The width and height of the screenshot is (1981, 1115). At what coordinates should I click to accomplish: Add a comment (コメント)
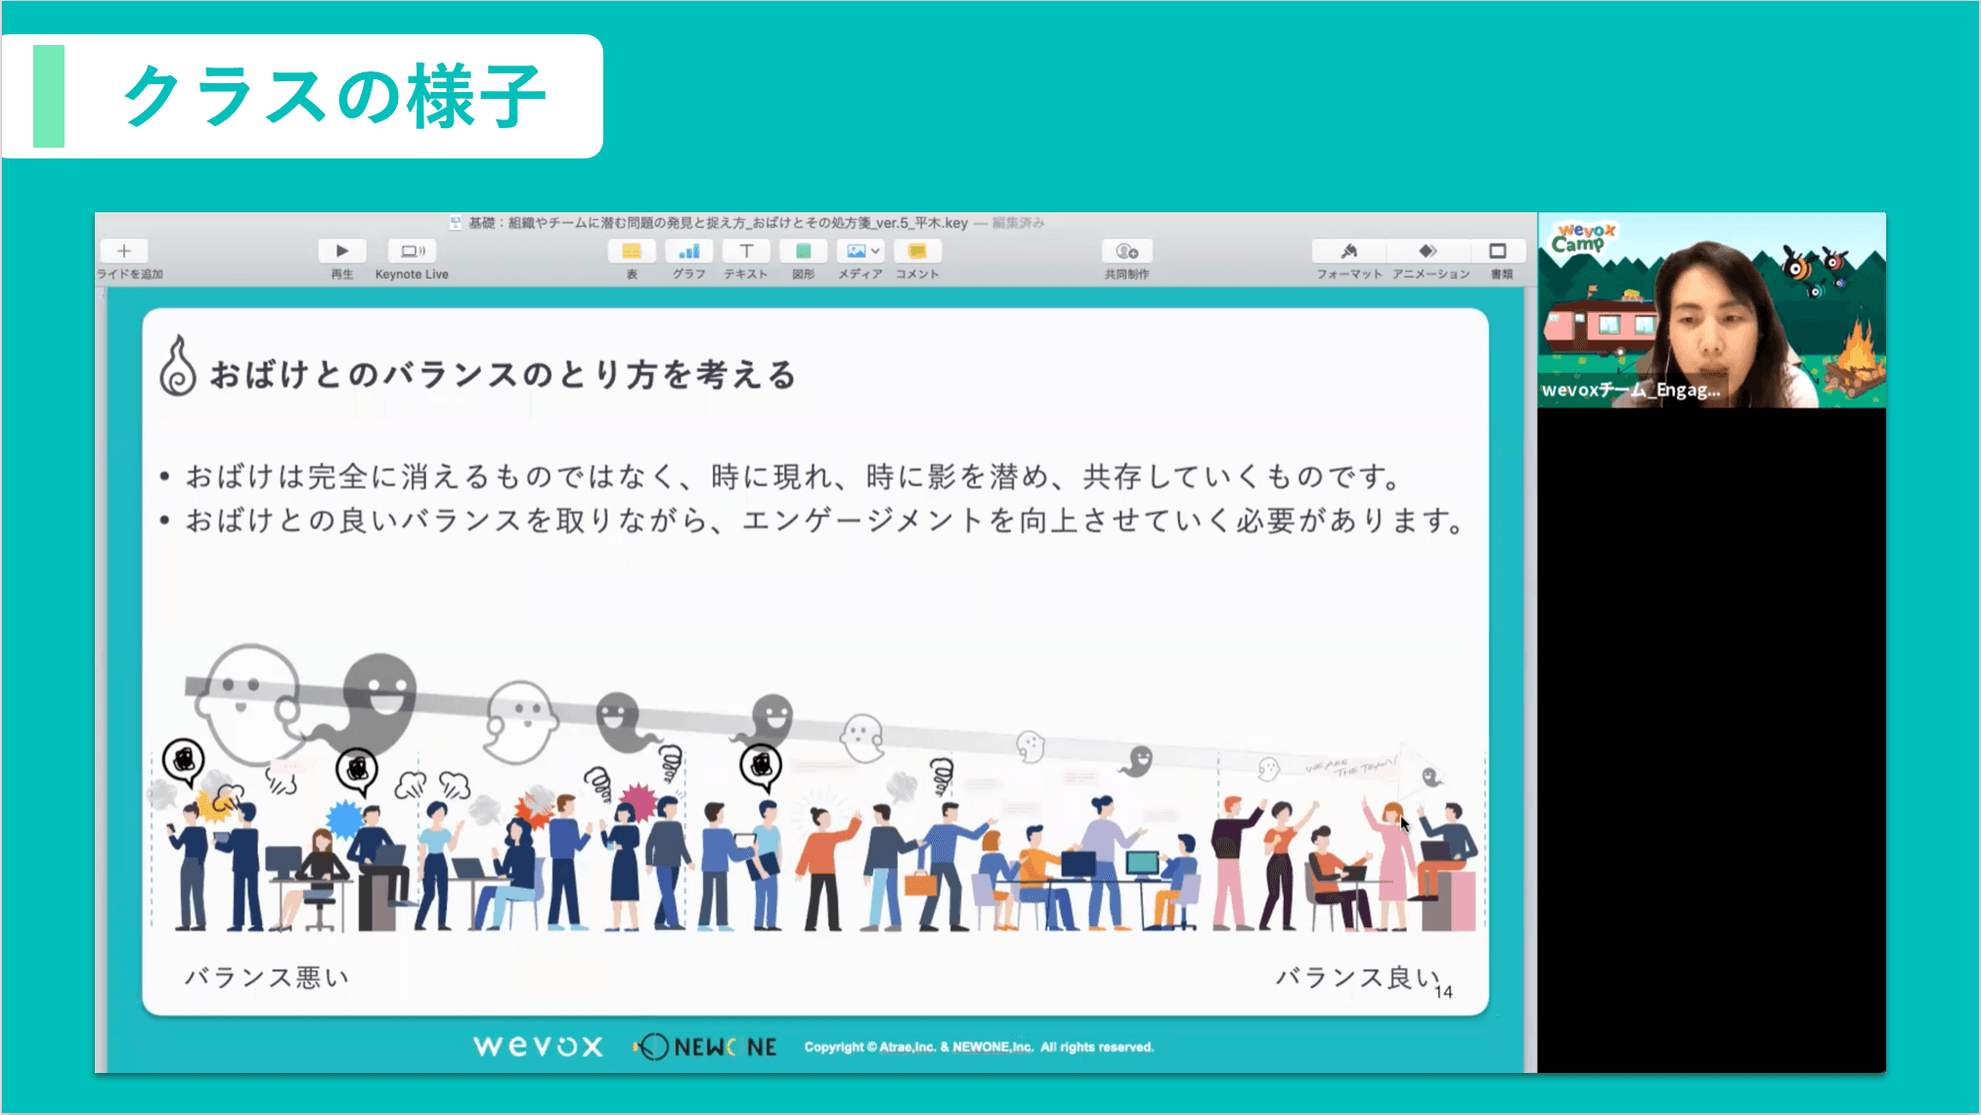(917, 251)
